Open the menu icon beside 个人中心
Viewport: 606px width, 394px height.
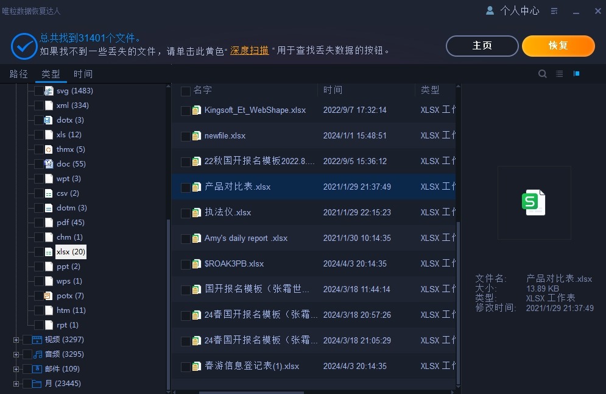click(554, 11)
